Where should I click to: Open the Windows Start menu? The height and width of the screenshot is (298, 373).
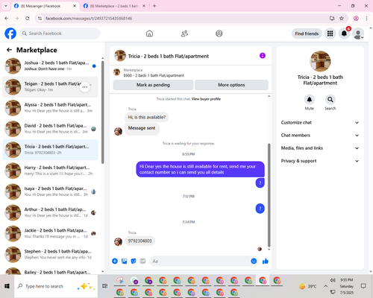coord(7,286)
